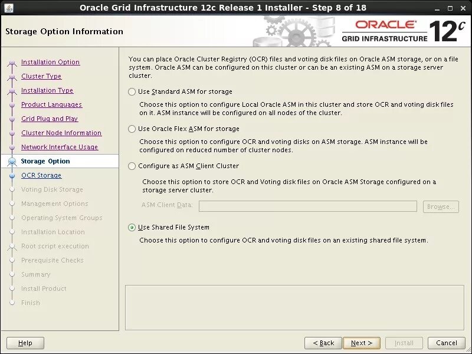
Task: Click the Network Interface Usage step bullet
Action: pyautogui.click(x=12, y=147)
